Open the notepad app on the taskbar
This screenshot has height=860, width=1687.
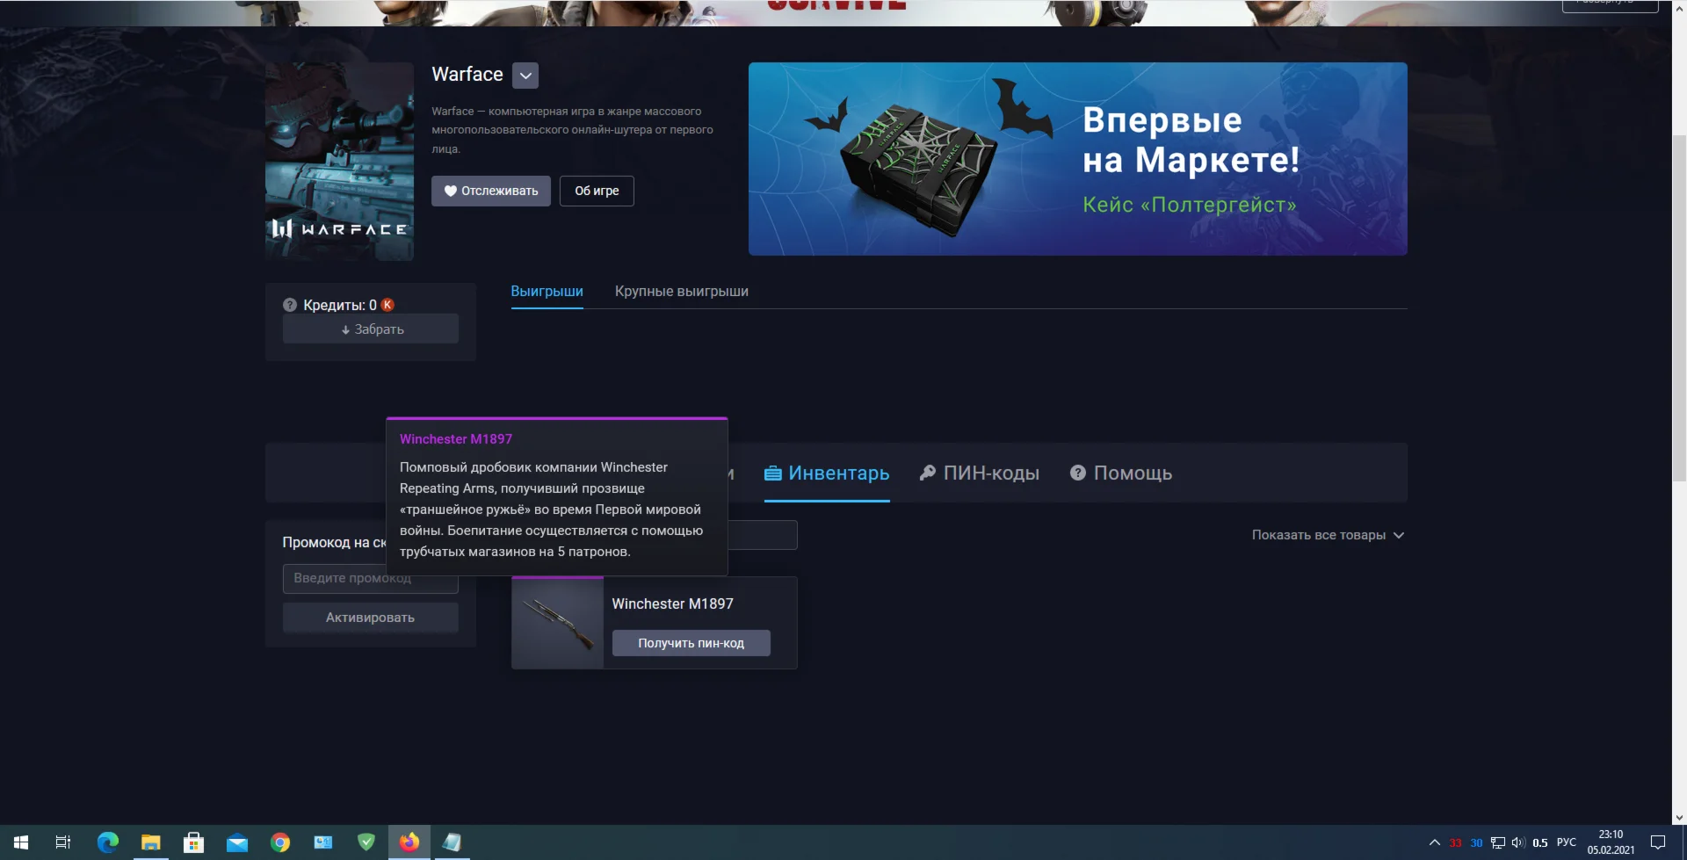tap(452, 842)
